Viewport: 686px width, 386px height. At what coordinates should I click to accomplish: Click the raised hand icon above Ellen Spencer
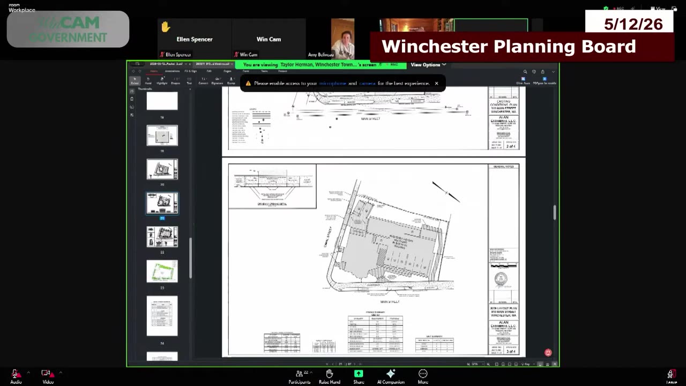(x=165, y=26)
